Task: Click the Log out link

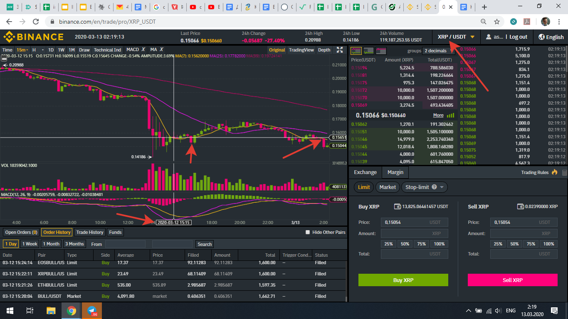Action: click(518, 37)
